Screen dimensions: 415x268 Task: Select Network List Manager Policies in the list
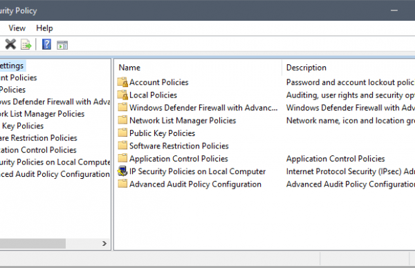[x=183, y=120]
